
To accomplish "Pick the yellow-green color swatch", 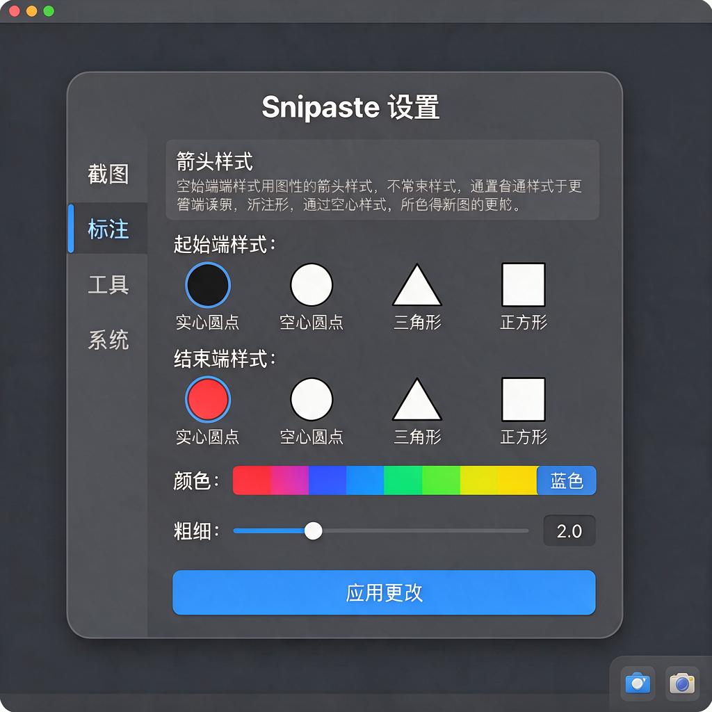I will (x=478, y=480).
